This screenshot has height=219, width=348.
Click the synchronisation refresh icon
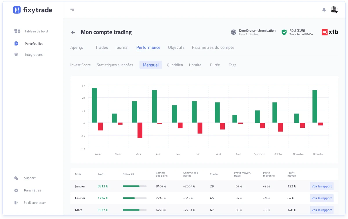click(233, 32)
